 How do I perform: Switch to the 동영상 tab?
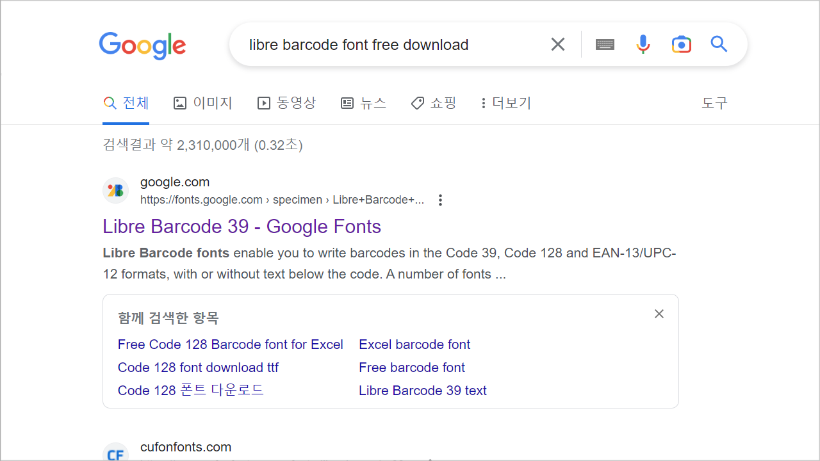tap(287, 103)
